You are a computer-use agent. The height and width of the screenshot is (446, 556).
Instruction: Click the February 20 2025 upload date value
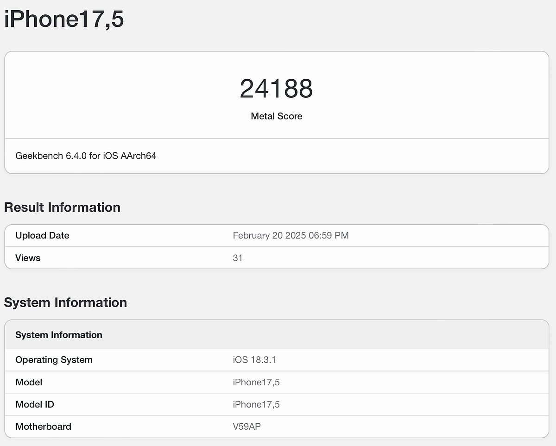tap(291, 235)
